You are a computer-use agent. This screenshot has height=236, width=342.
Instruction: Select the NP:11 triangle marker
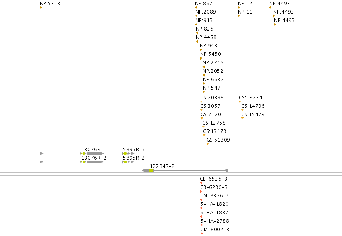pos(239,16)
